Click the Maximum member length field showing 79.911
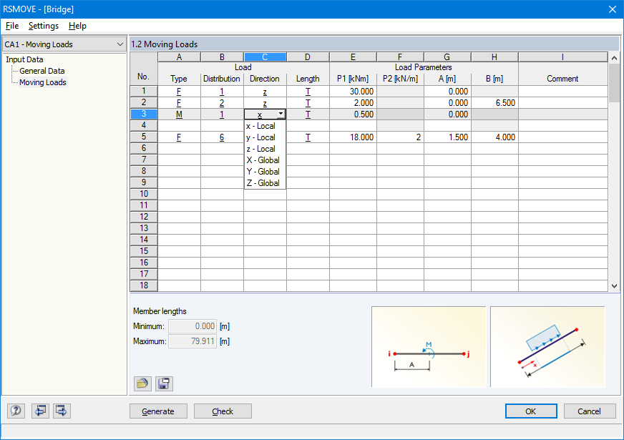The image size is (624, 440). coord(192,341)
